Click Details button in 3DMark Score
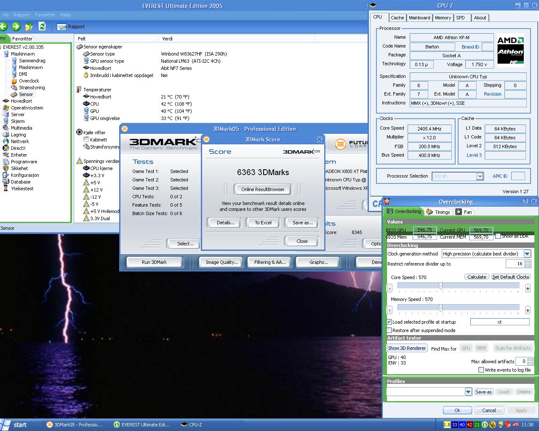 click(x=225, y=223)
